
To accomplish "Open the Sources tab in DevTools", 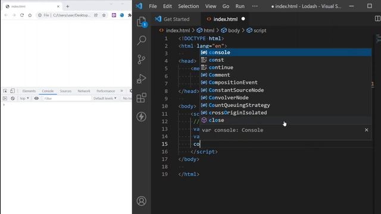I will click(x=65, y=91).
